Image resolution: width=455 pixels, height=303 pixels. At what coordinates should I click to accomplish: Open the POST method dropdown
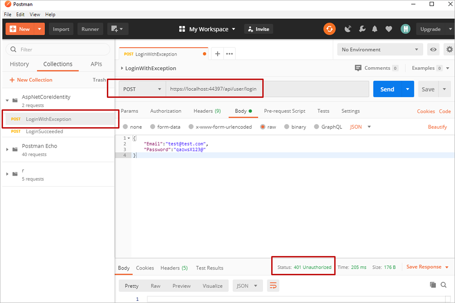(x=142, y=89)
